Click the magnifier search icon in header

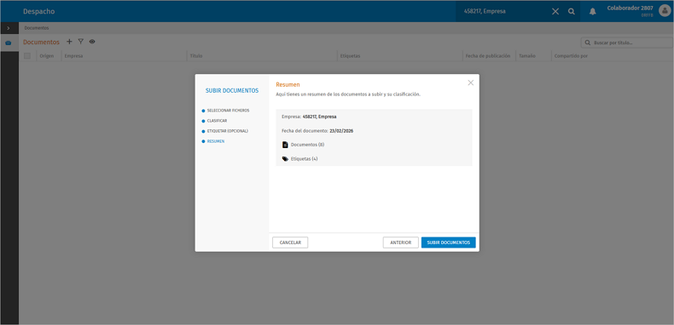click(x=572, y=12)
